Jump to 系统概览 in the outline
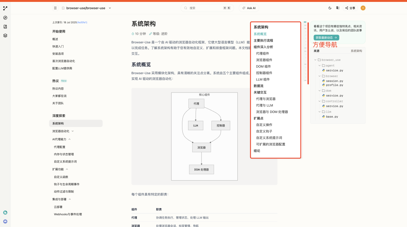This screenshot has height=227, width=407. (260, 34)
